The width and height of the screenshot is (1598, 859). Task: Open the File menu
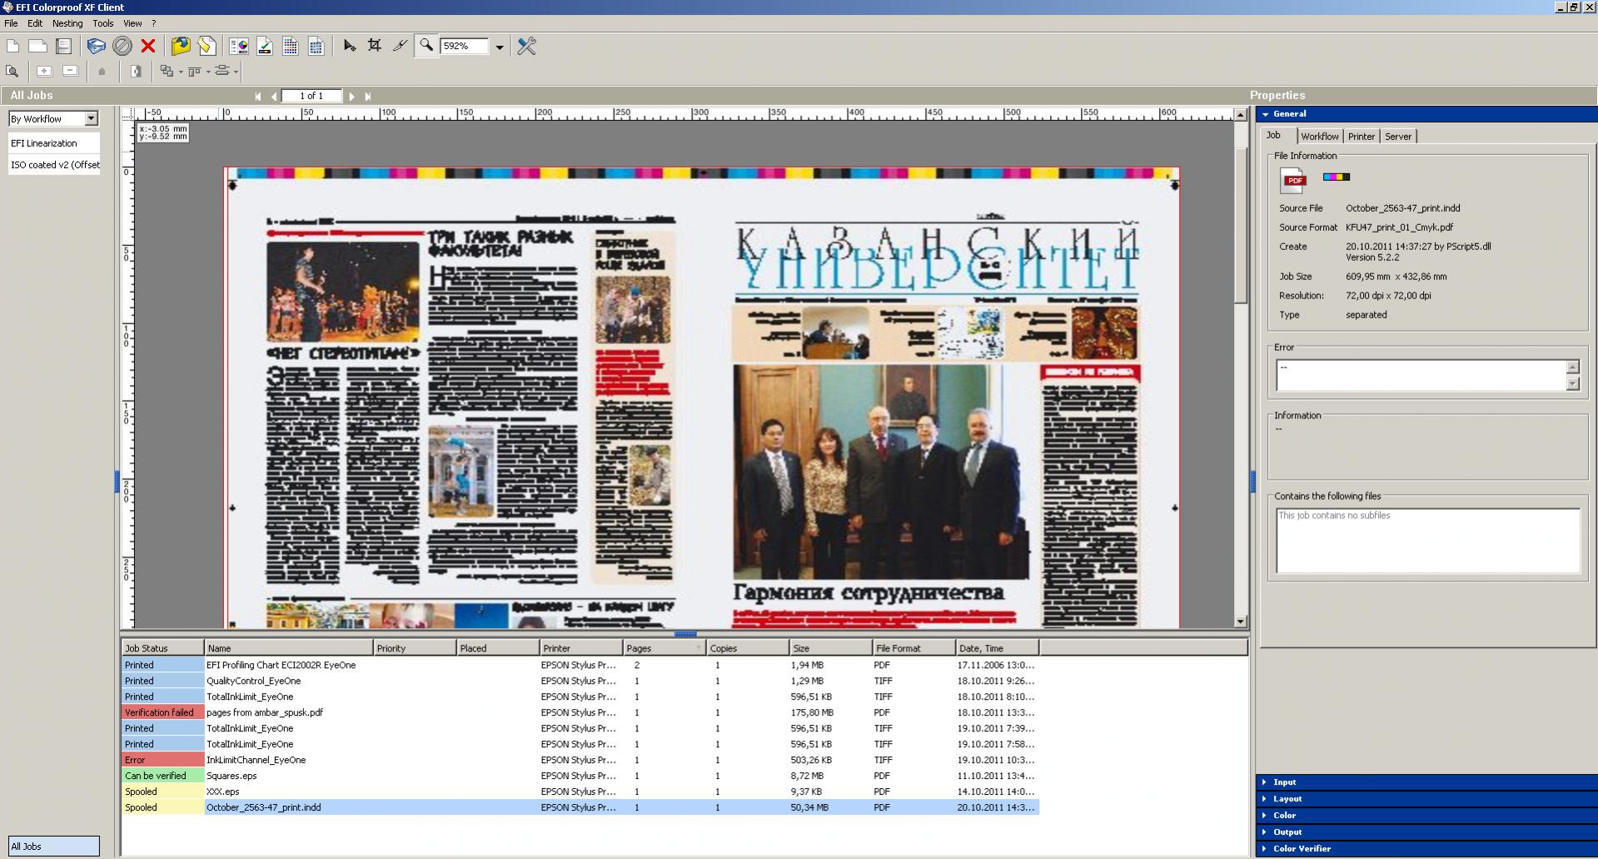(11, 23)
